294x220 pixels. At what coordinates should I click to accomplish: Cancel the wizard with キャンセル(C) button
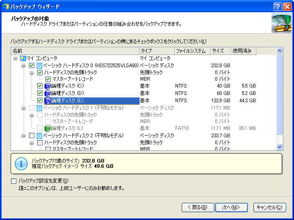click(270, 207)
